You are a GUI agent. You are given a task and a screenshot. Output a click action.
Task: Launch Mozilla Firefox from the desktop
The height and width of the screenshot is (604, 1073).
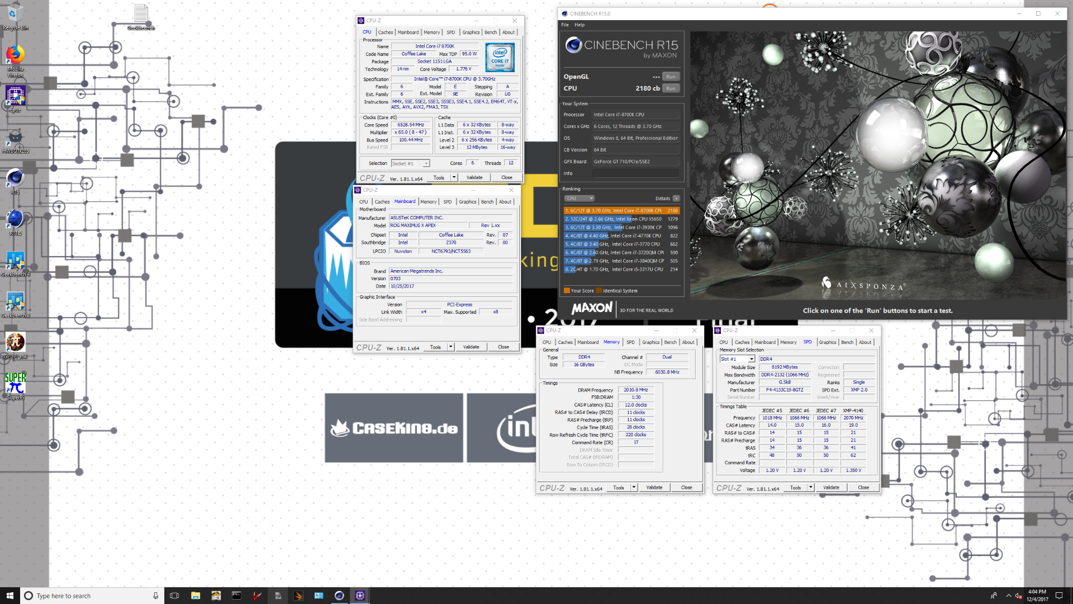pyautogui.click(x=15, y=60)
